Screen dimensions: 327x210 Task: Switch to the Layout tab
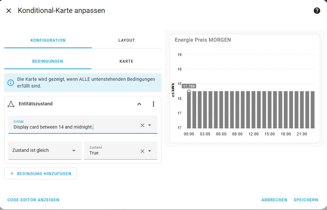pyautogui.click(x=127, y=40)
